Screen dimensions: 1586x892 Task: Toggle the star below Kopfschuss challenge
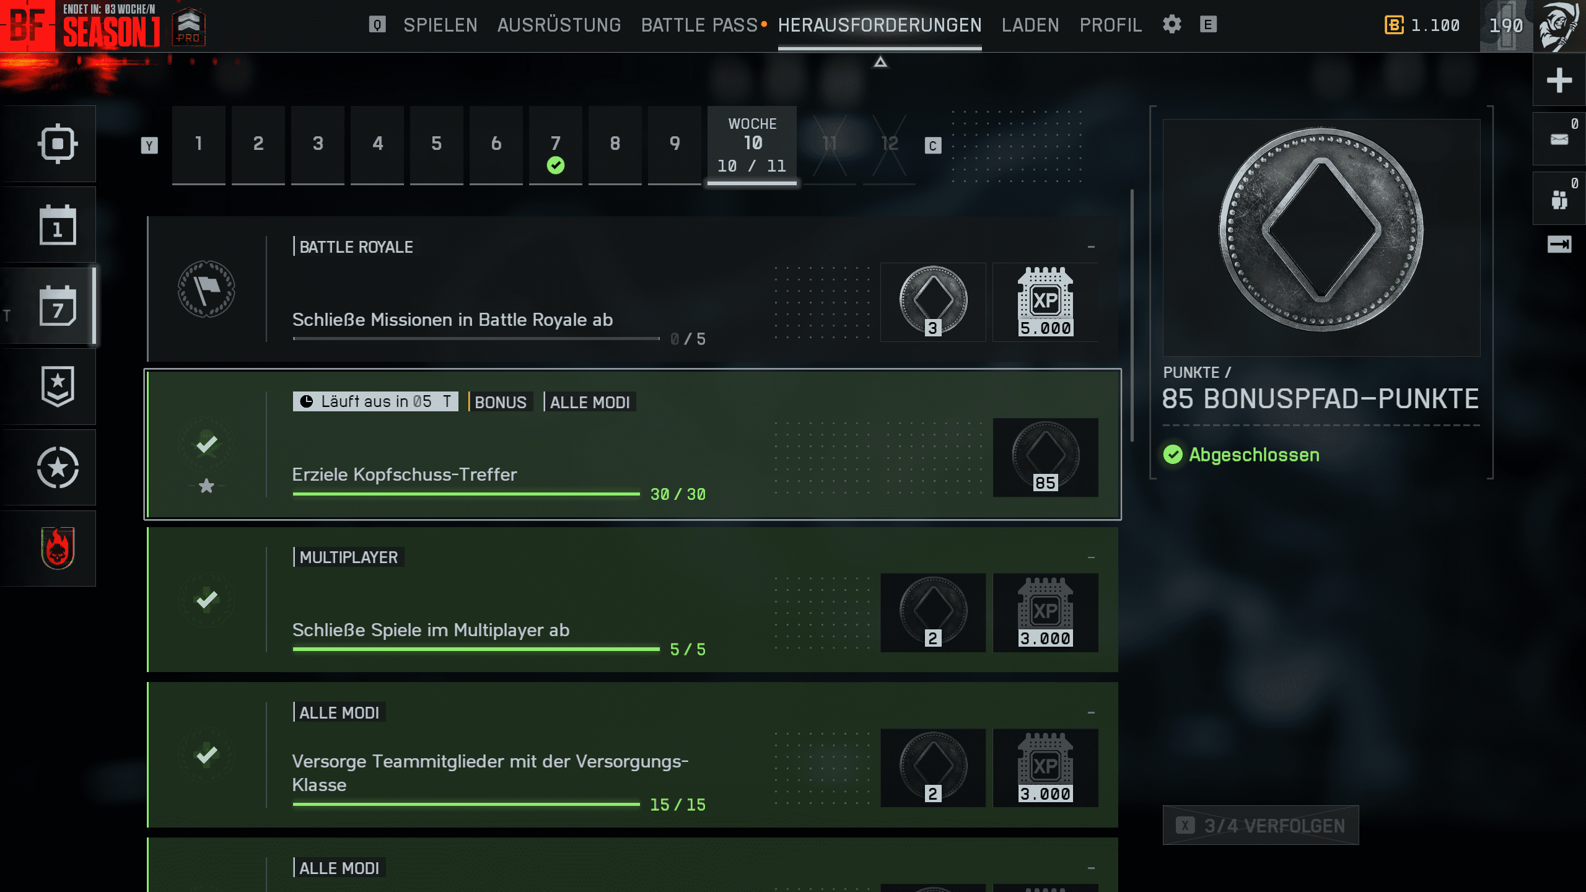[x=206, y=486]
